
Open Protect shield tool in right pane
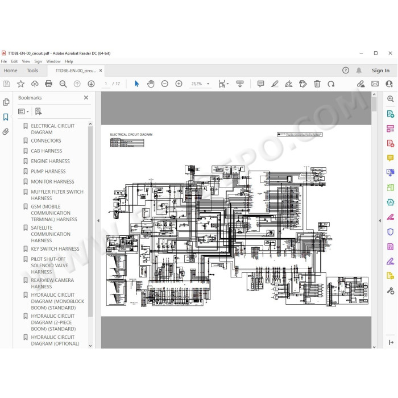pyautogui.click(x=390, y=232)
